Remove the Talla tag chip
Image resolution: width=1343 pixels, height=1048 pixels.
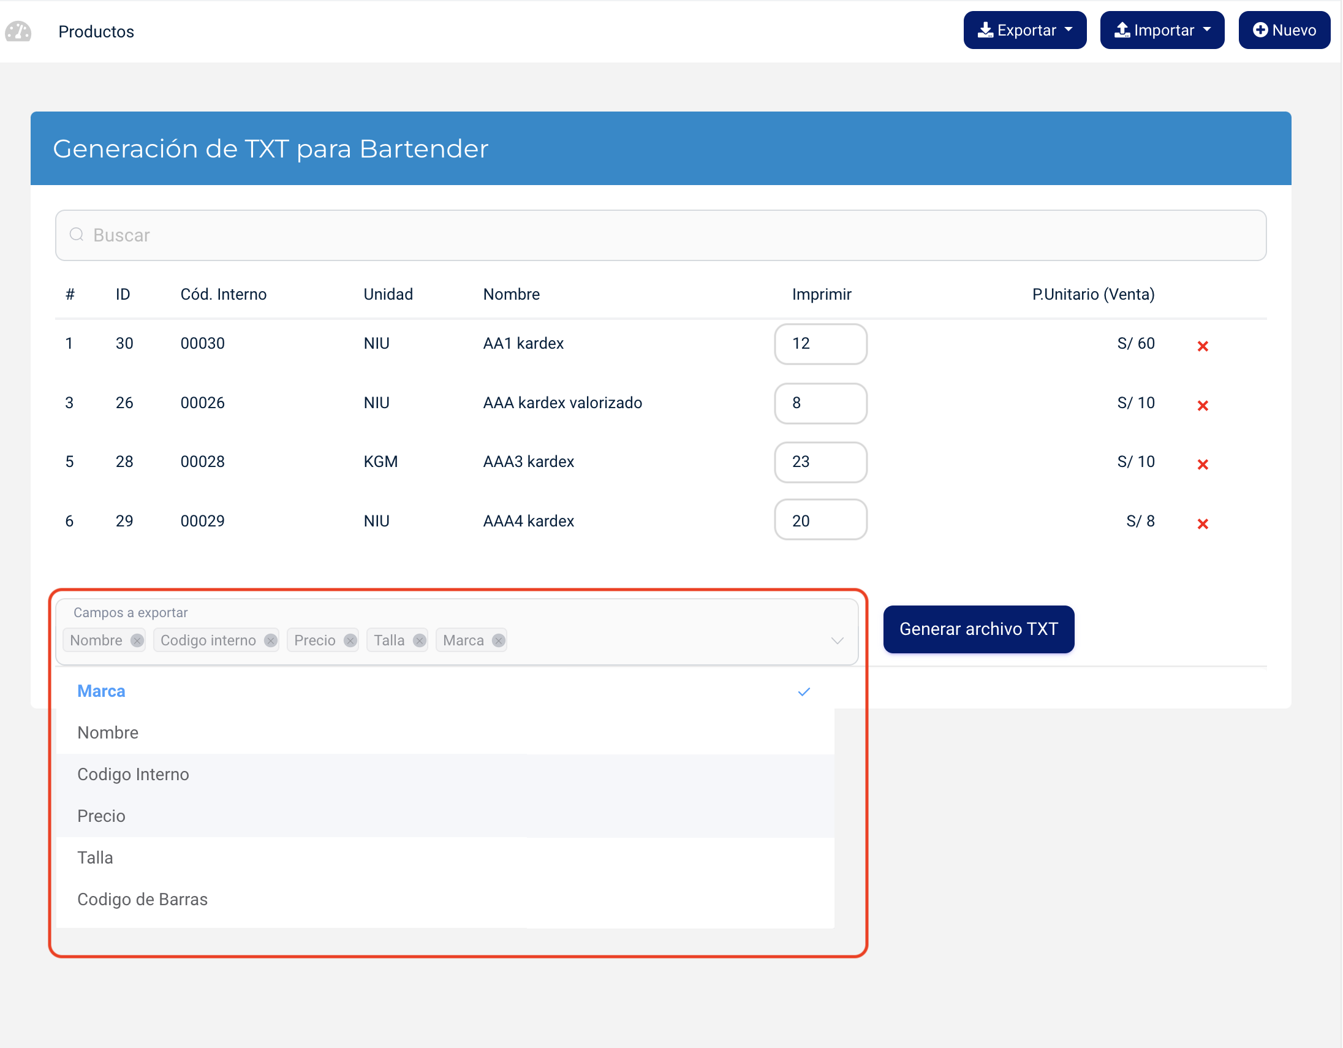tap(419, 640)
